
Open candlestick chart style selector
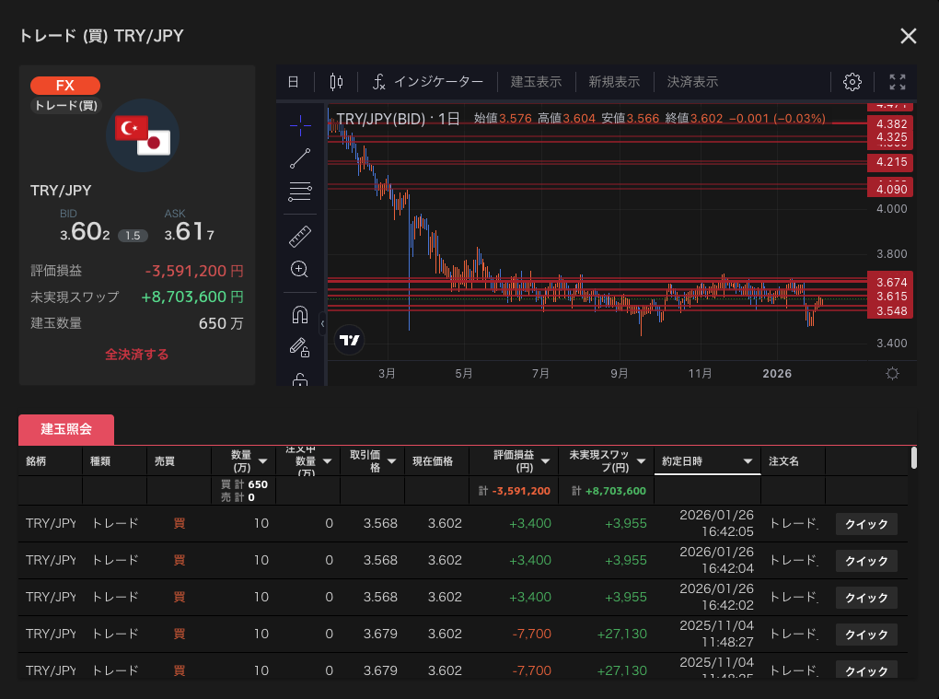tap(336, 82)
